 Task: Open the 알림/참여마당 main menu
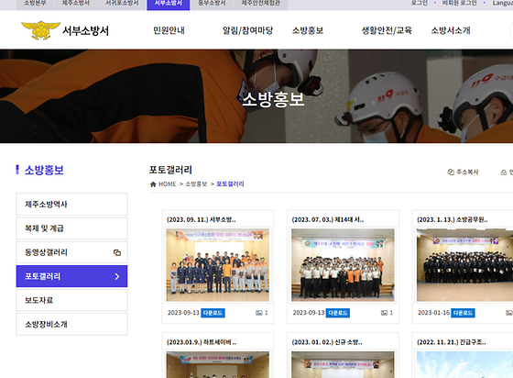click(247, 30)
